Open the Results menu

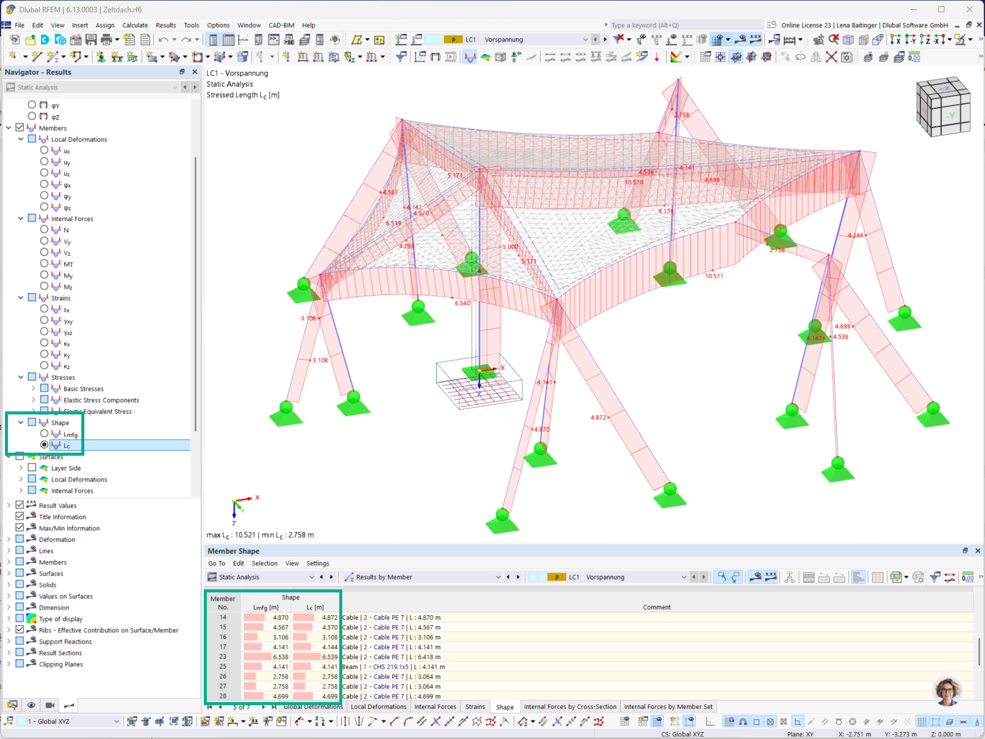pos(166,25)
